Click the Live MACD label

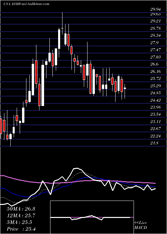click(x=141, y=225)
